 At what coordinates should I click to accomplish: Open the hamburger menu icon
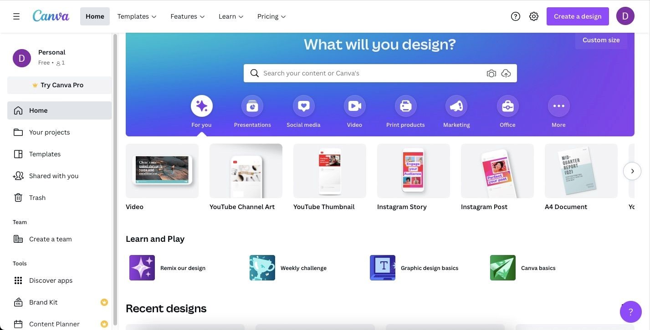click(x=16, y=16)
